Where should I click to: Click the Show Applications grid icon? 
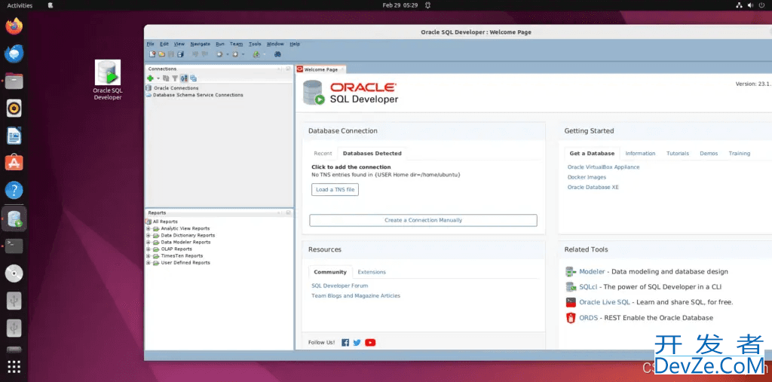14,367
